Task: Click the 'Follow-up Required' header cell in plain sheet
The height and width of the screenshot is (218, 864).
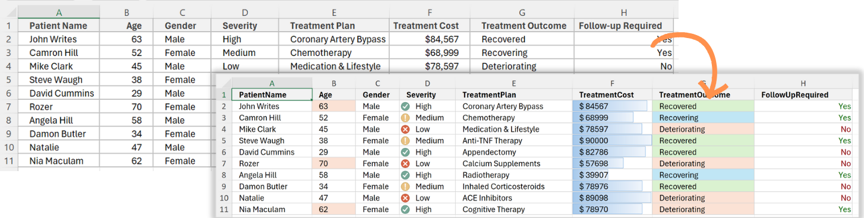Action: [x=623, y=26]
